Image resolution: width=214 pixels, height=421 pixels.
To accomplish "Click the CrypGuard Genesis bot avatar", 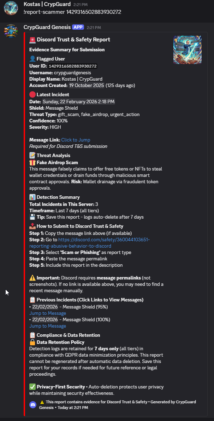I will (11, 31).
